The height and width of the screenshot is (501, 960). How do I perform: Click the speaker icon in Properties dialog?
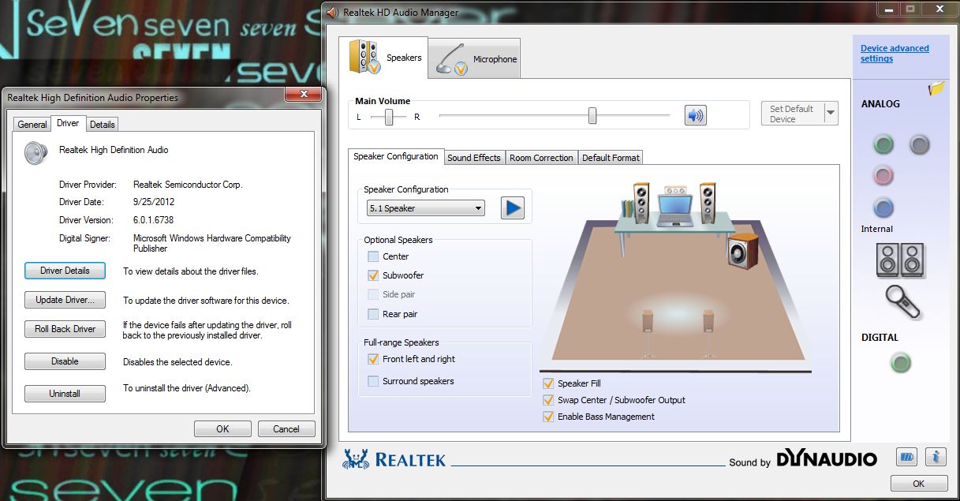pos(36,152)
